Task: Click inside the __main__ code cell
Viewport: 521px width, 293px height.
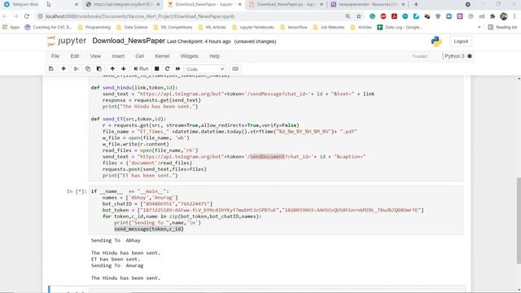Action: coord(276,210)
